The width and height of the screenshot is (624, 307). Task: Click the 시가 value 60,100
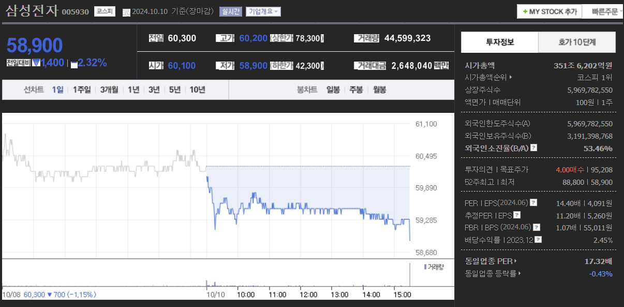(182, 66)
